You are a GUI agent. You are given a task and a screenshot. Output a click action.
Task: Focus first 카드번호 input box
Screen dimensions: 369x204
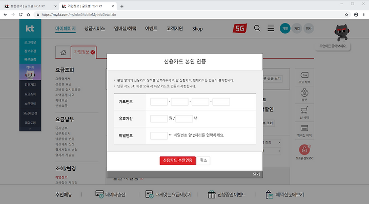[x=159, y=102]
